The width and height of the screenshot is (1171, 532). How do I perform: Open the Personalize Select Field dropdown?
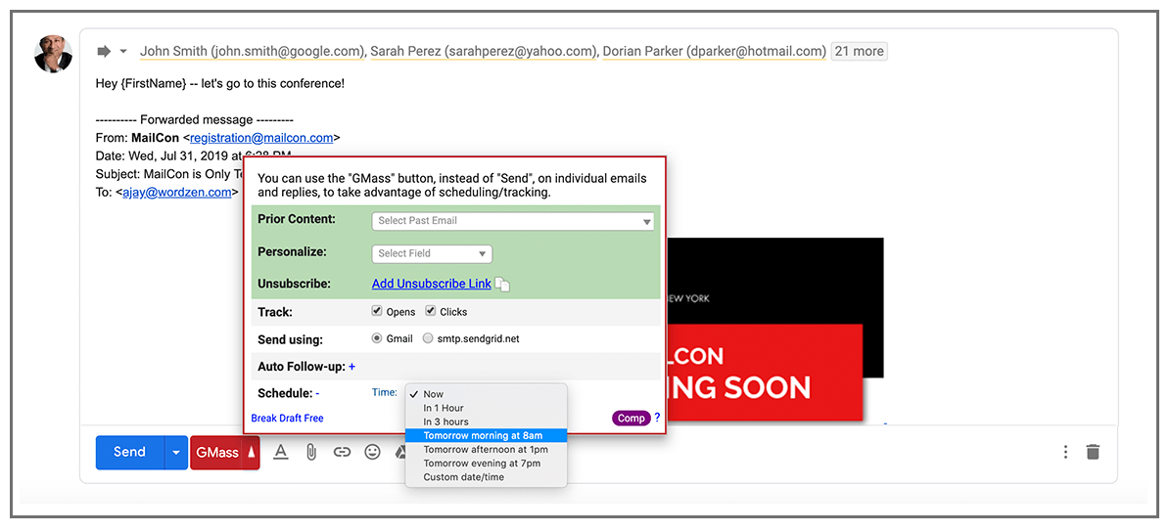coord(432,253)
